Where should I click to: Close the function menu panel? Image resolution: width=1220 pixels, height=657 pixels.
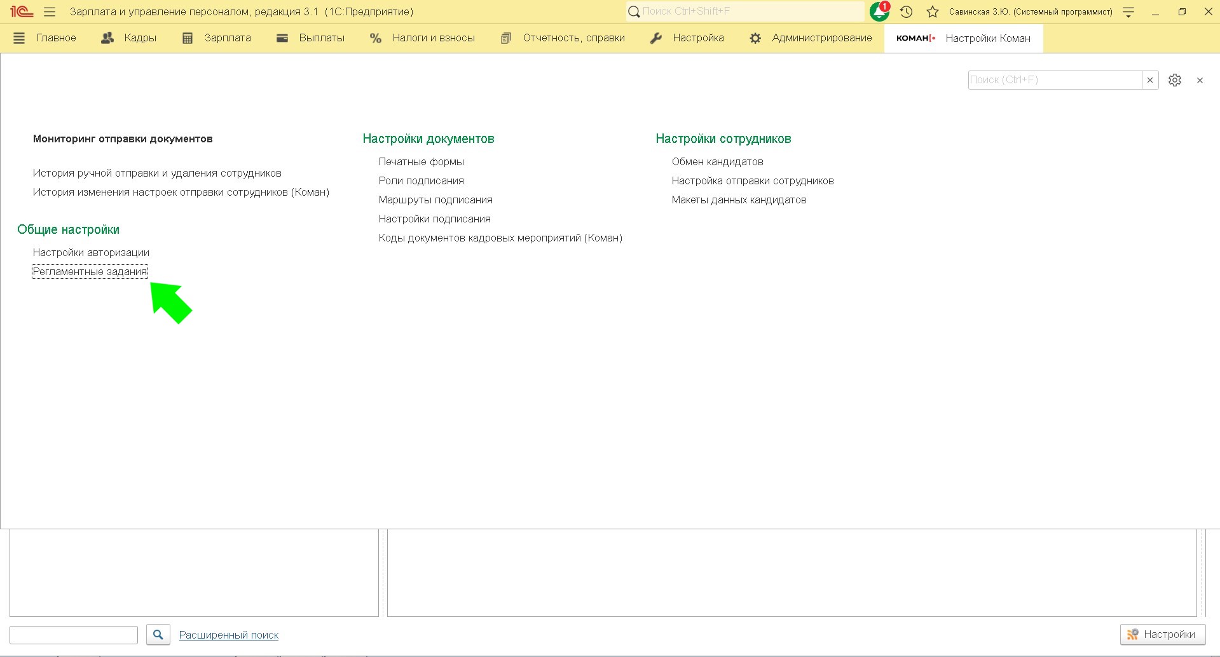1200,80
